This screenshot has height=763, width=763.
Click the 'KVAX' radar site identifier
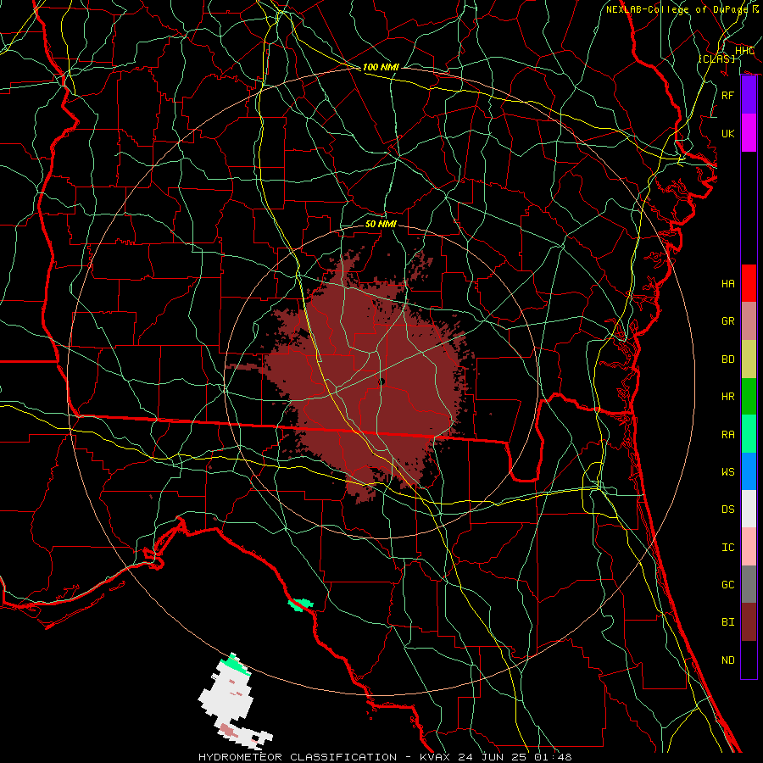[x=435, y=757]
